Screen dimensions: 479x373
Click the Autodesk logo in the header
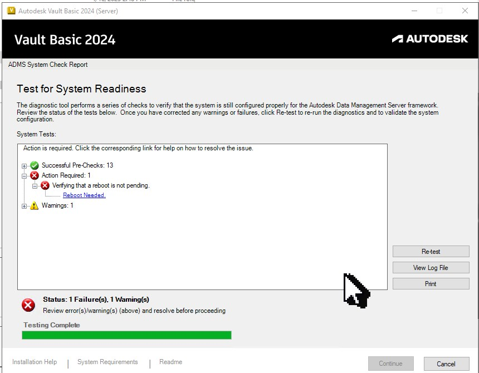pyautogui.click(x=430, y=39)
